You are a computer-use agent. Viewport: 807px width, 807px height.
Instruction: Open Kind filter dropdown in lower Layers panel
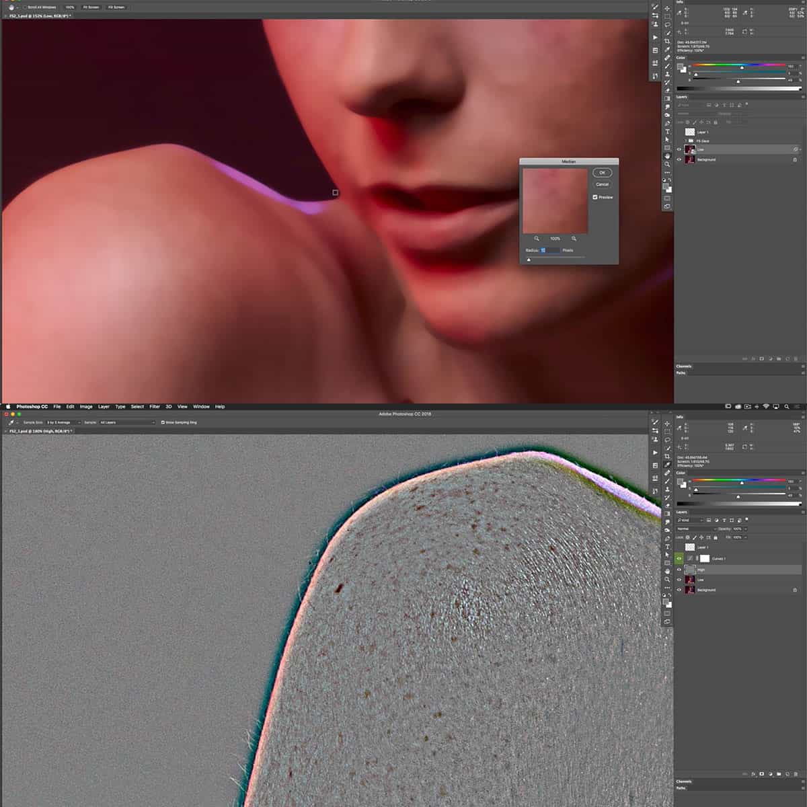click(x=689, y=520)
